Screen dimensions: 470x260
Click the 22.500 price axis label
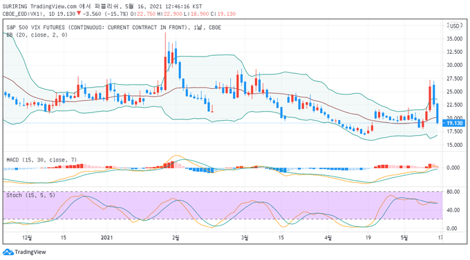tap(454, 105)
